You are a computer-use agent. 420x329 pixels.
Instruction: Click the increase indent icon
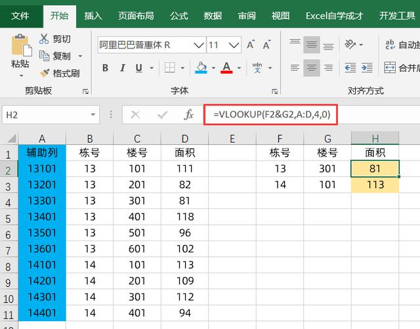[x=367, y=68]
